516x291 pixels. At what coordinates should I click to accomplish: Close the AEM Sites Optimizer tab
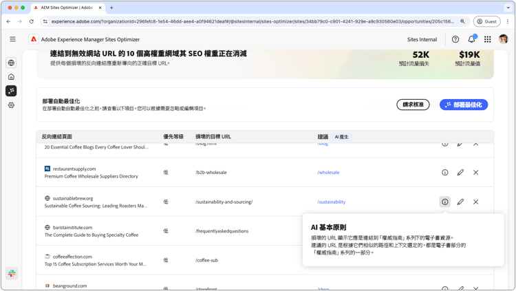100,8
